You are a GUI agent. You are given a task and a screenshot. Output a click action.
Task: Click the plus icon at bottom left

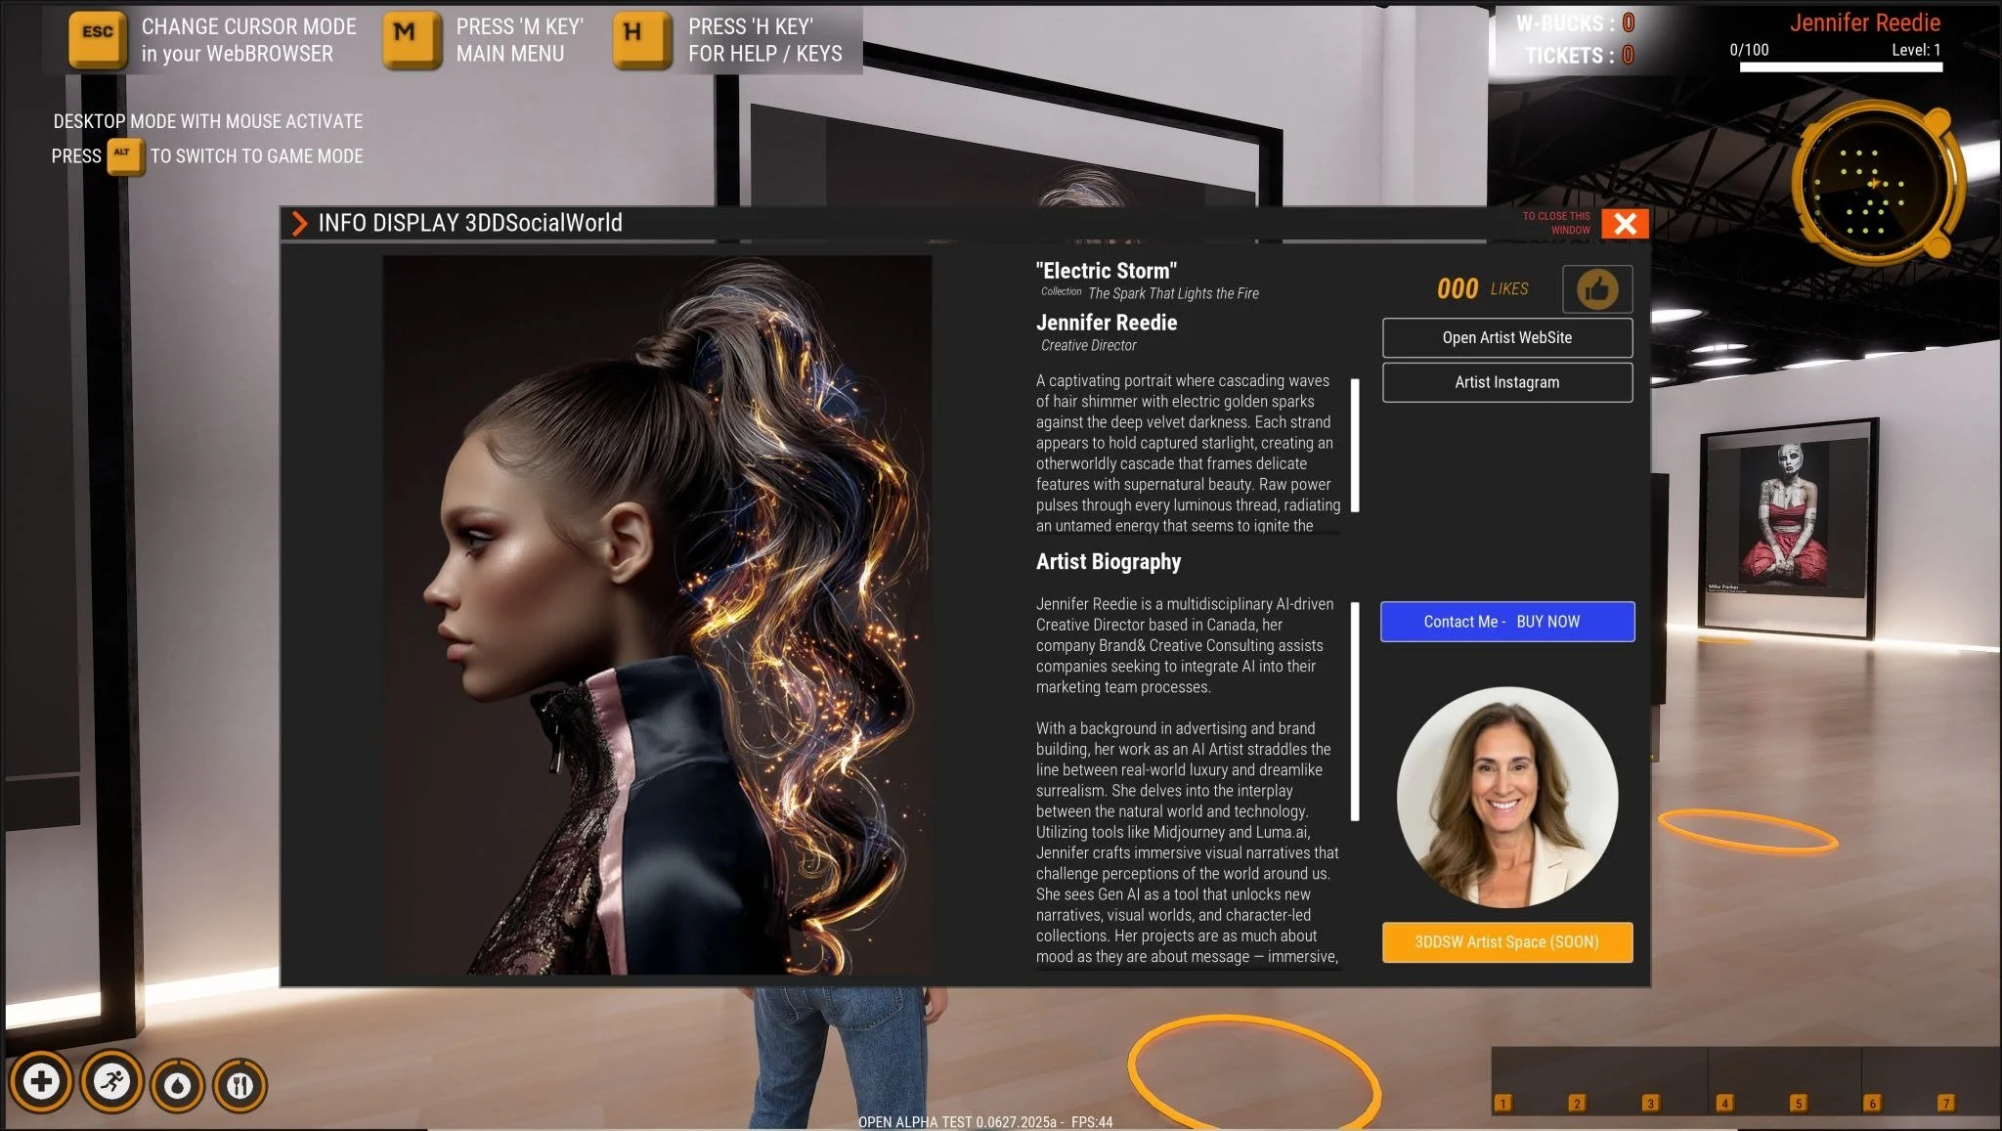pos(41,1082)
